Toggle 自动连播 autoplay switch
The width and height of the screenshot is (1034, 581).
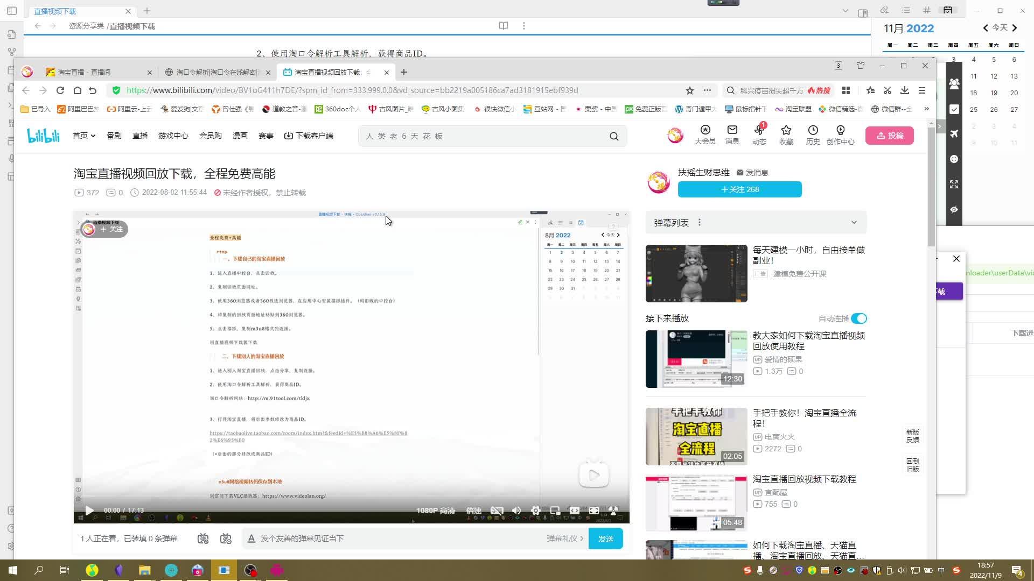click(859, 318)
